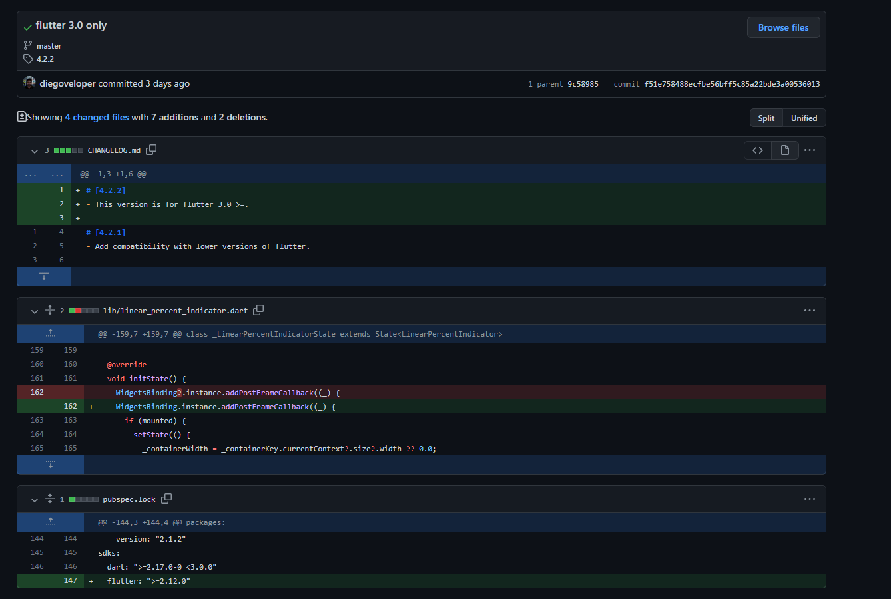Open more options menu for CHANGELOG.md

coord(810,150)
